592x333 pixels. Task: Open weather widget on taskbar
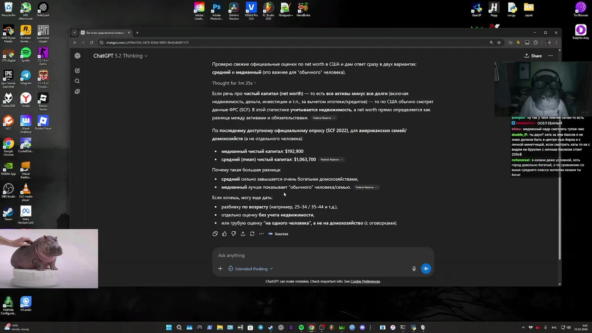[x=16, y=327]
